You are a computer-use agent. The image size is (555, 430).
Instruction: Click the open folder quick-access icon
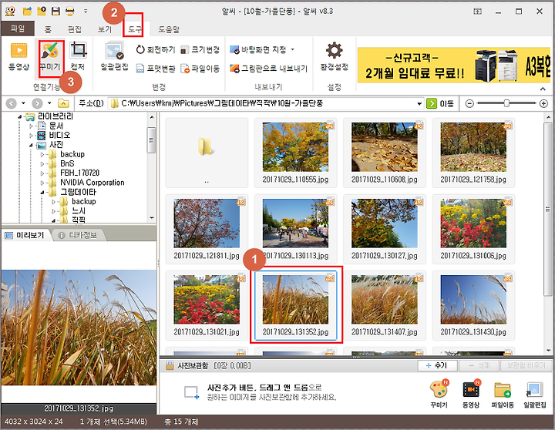tap(27, 12)
